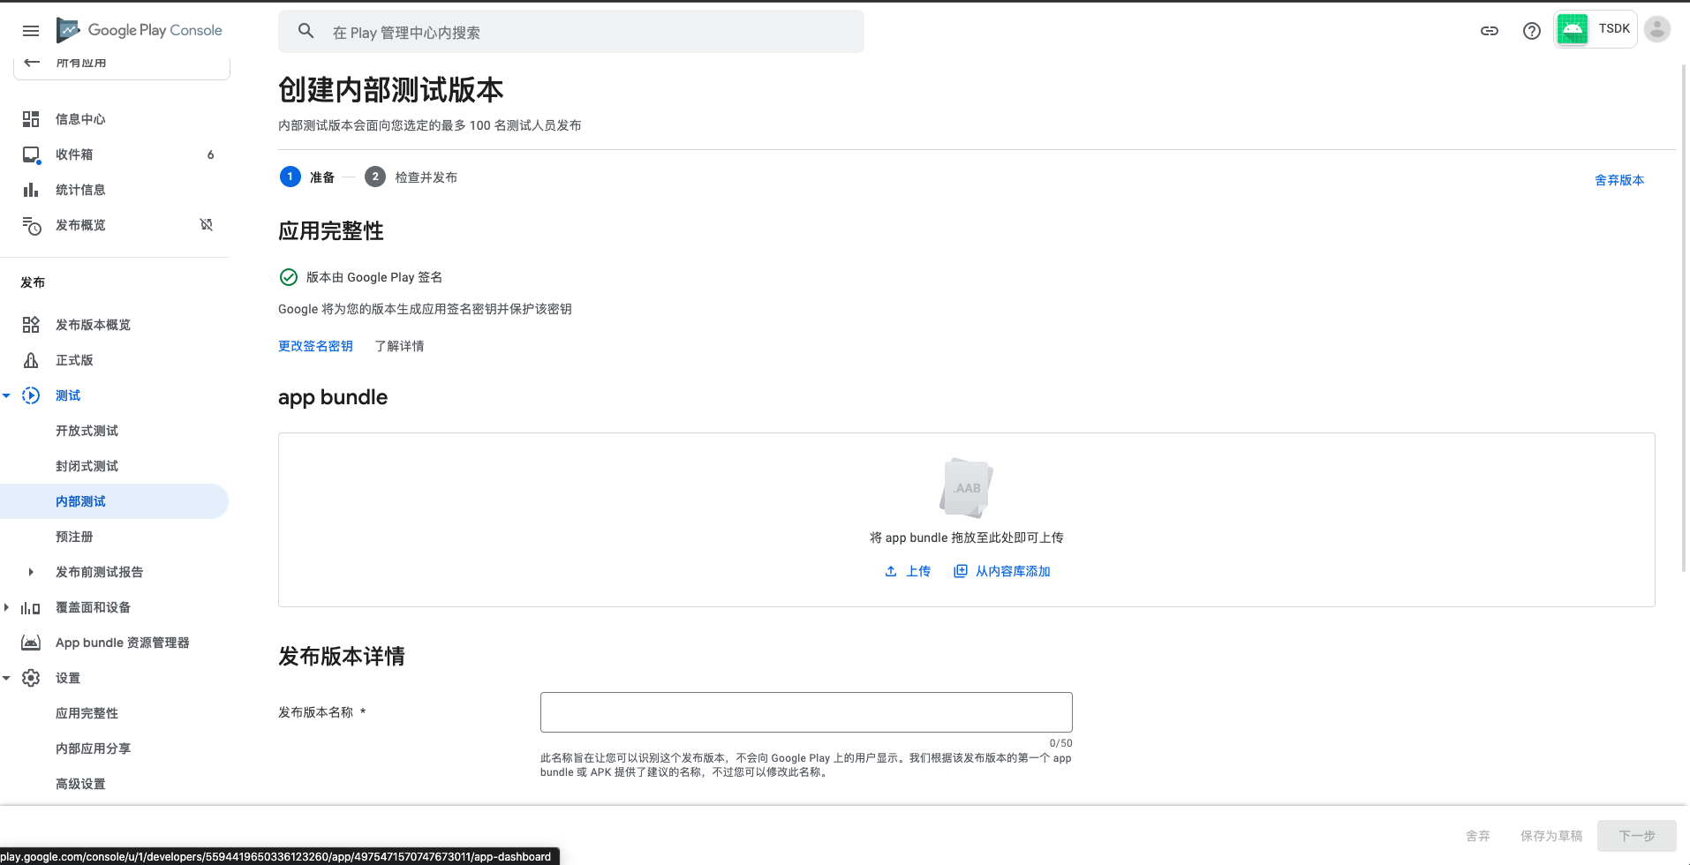Click the library add icon beside 从内容库添加
This screenshot has width=1690, height=865.
(961, 571)
